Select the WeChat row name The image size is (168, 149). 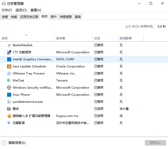coord(19,81)
